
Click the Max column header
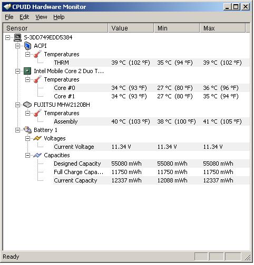223,28
